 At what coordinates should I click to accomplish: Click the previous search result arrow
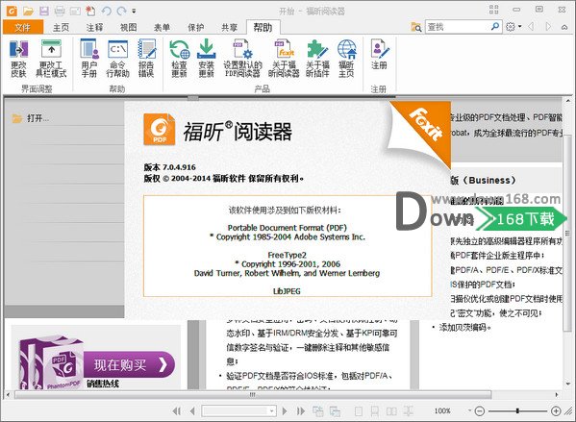coord(531,27)
